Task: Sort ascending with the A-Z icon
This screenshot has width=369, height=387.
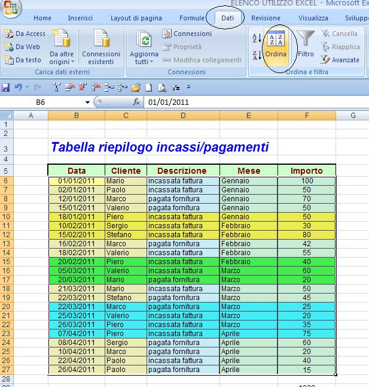Action: [257, 39]
